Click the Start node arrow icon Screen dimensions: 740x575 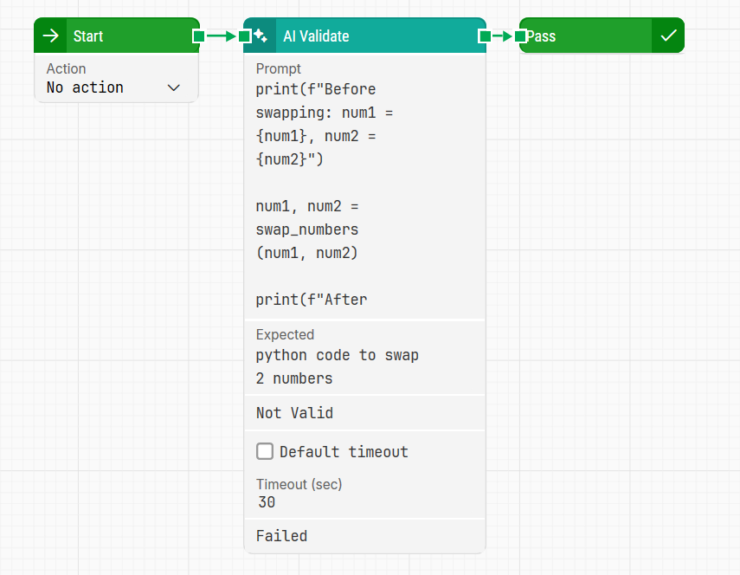click(50, 36)
